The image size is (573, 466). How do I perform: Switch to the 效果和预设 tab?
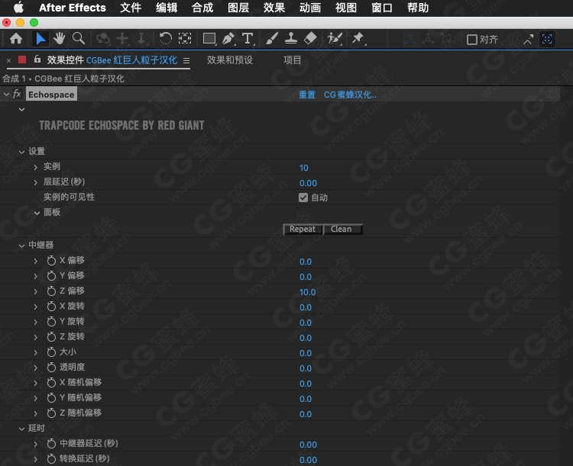point(230,59)
